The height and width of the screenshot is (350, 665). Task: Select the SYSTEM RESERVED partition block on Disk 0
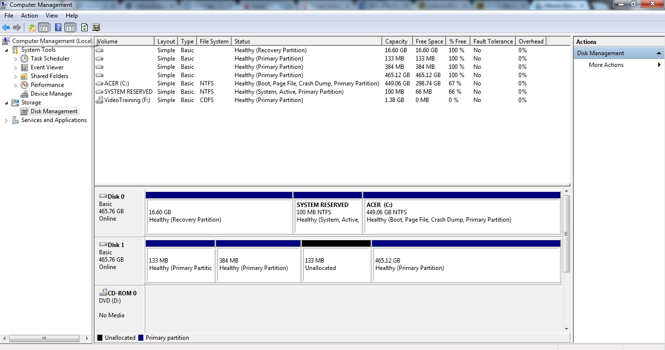coord(328,213)
